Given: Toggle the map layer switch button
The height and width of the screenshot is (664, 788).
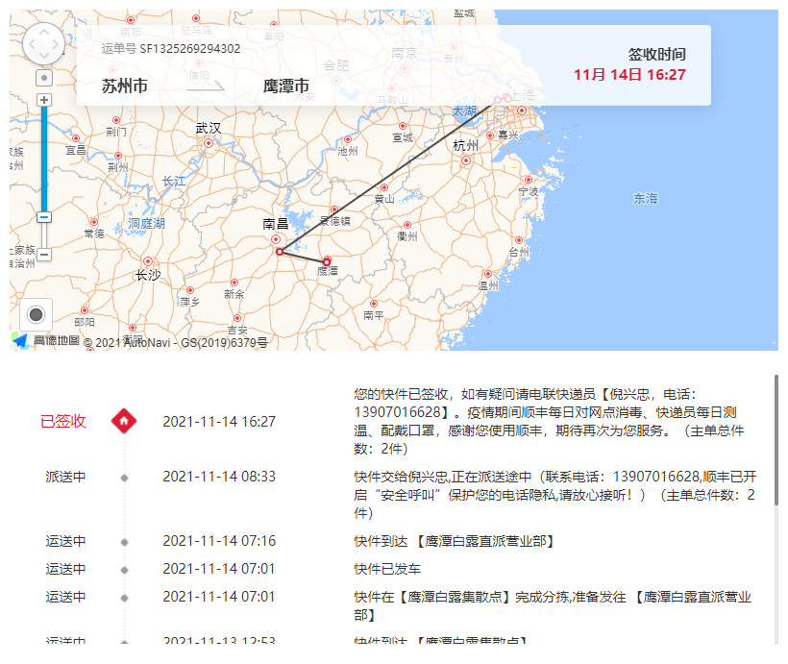Looking at the screenshot, I should point(37,314).
